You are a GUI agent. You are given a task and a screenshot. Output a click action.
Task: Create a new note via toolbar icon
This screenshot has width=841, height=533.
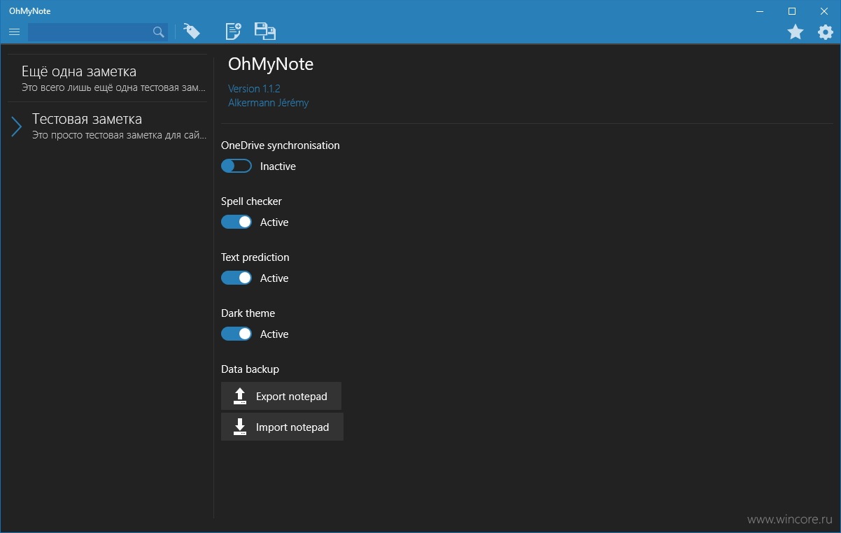(x=233, y=31)
